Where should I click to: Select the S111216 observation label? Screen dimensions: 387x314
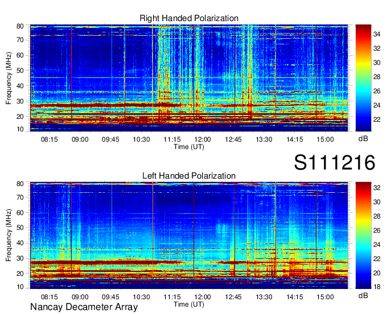pyautogui.click(x=335, y=163)
